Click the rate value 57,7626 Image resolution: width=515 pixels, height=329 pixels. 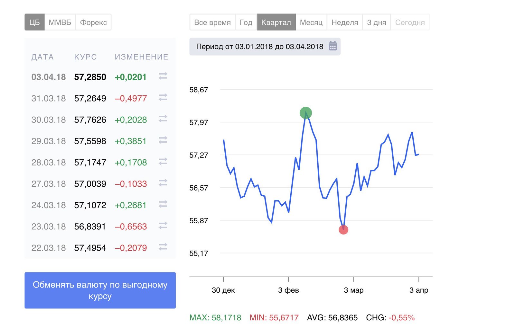point(90,120)
